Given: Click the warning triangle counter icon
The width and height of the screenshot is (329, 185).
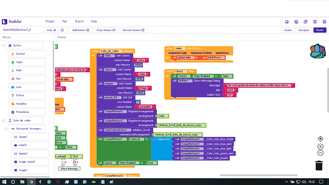Looking at the screenshot, I should [63, 162].
